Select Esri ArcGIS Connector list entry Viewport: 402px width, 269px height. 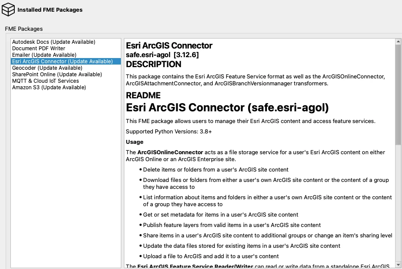click(66, 61)
